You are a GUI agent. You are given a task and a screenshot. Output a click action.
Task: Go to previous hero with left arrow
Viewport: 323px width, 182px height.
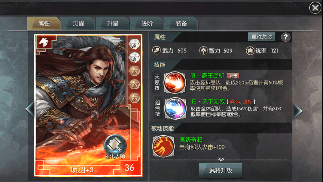[30, 109]
